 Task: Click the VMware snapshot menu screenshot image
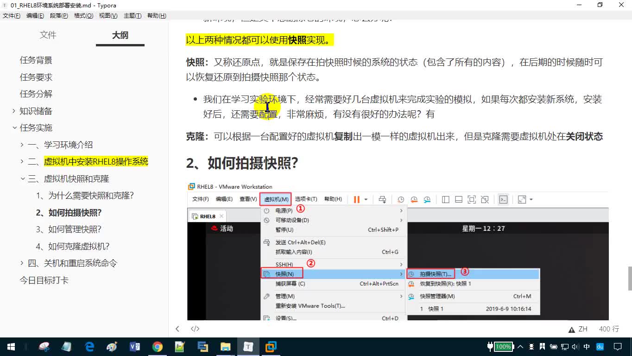point(398,250)
